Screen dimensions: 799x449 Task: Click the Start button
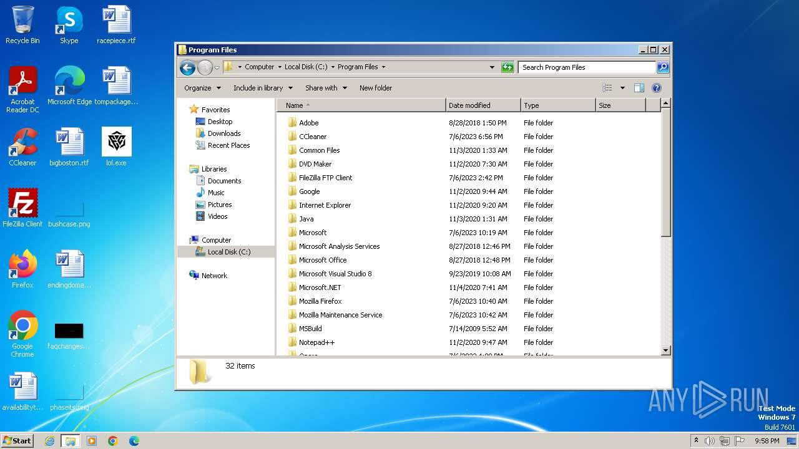(17, 441)
